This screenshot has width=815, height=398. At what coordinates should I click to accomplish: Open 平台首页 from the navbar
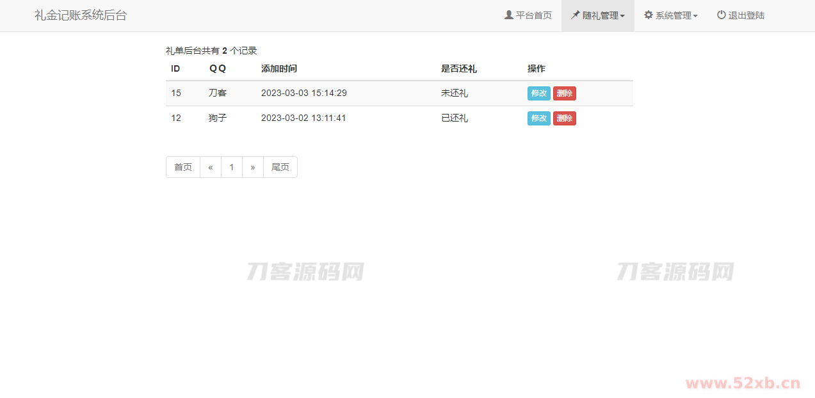coord(533,15)
